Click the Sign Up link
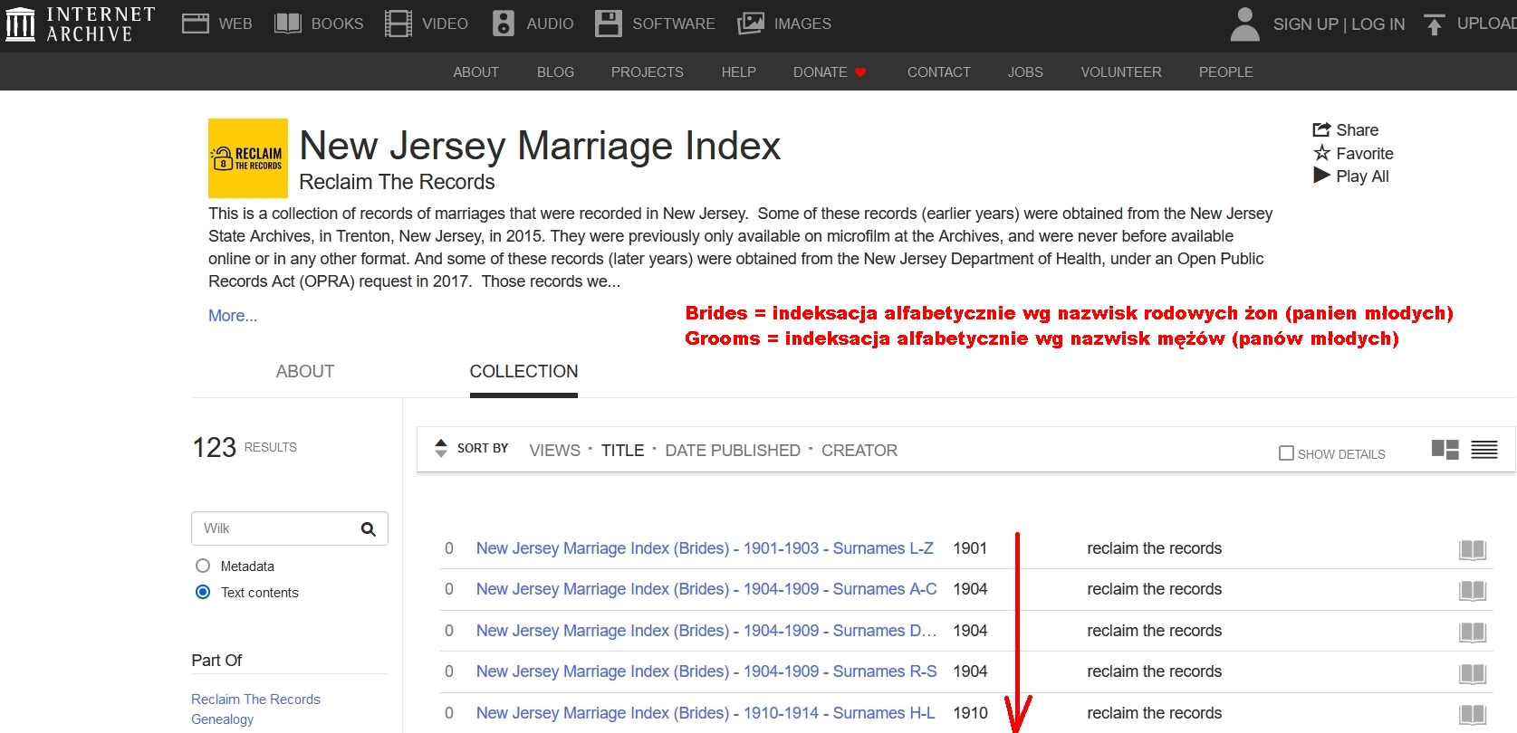This screenshot has height=733, width=1517. pos(1305,24)
